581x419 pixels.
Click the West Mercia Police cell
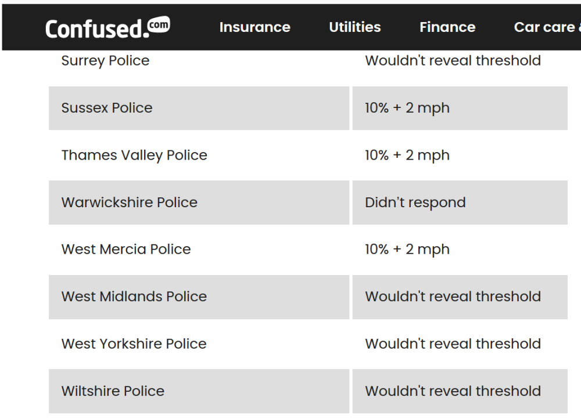pos(126,250)
